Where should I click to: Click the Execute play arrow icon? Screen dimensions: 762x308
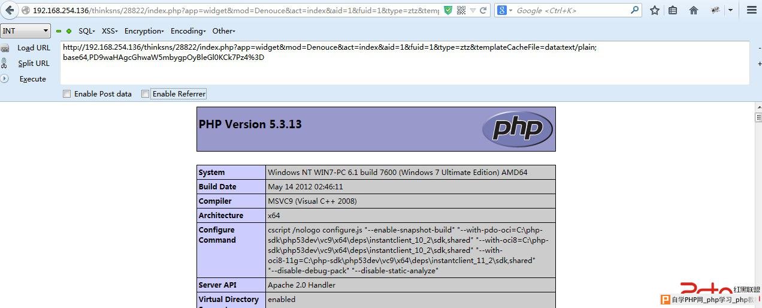point(4,78)
